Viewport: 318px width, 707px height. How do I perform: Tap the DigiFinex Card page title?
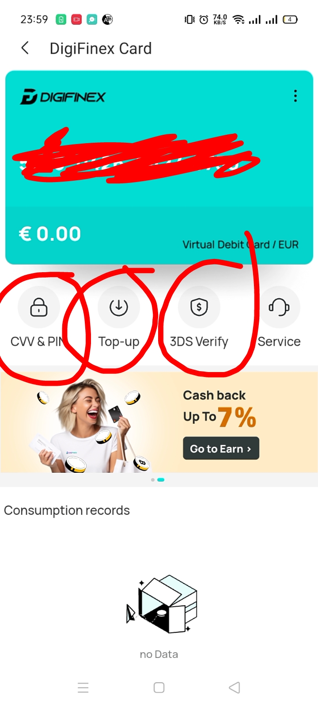click(x=101, y=48)
